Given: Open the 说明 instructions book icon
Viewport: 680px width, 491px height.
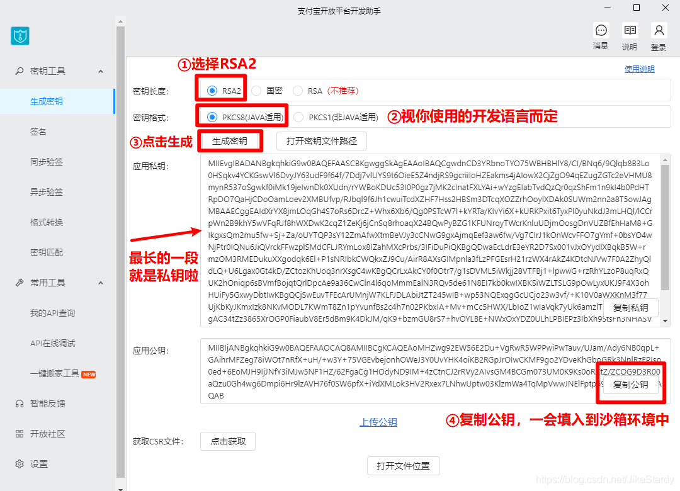Looking at the screenshot, I should (x=630, y=30).
